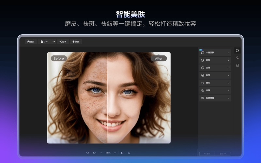Expand the 祛斑 section chevron
This screenshot has height=163, width=261.
[x=228, y=75]
